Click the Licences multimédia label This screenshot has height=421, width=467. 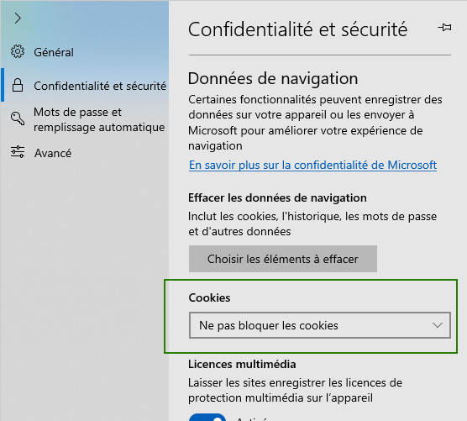242,364
